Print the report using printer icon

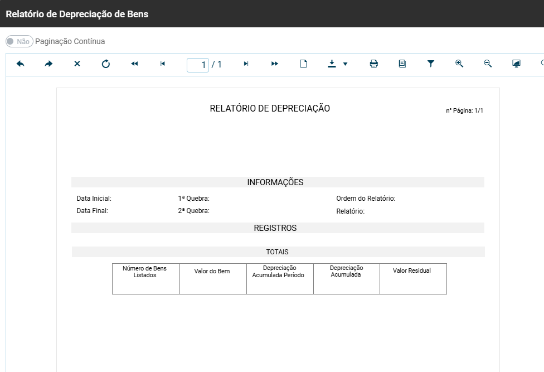click(x=374, y=64)
